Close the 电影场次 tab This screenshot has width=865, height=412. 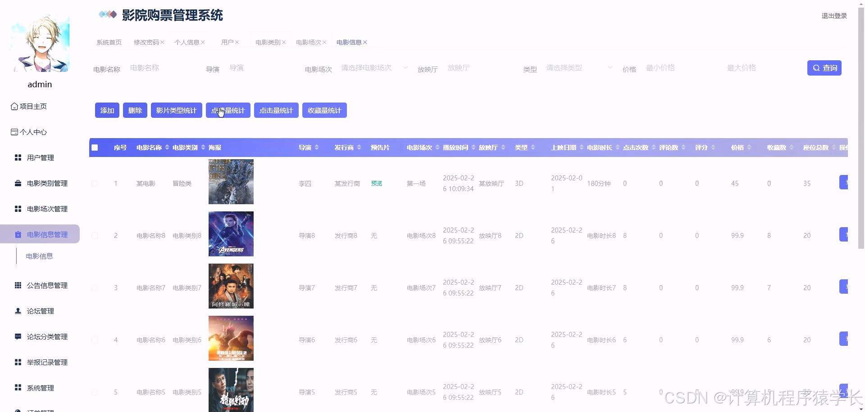[x=325, y=42]
